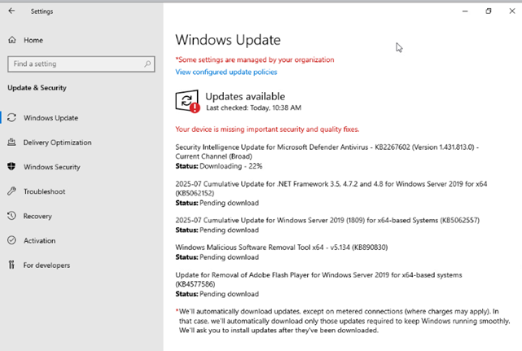Click the Windows Update sync icon

pos(11,117)
